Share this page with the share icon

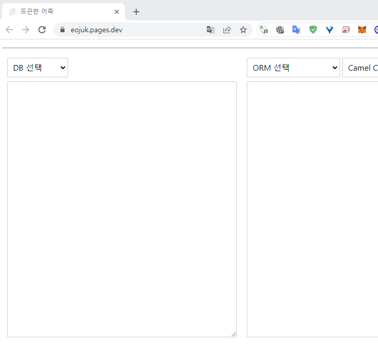(227, 30)
